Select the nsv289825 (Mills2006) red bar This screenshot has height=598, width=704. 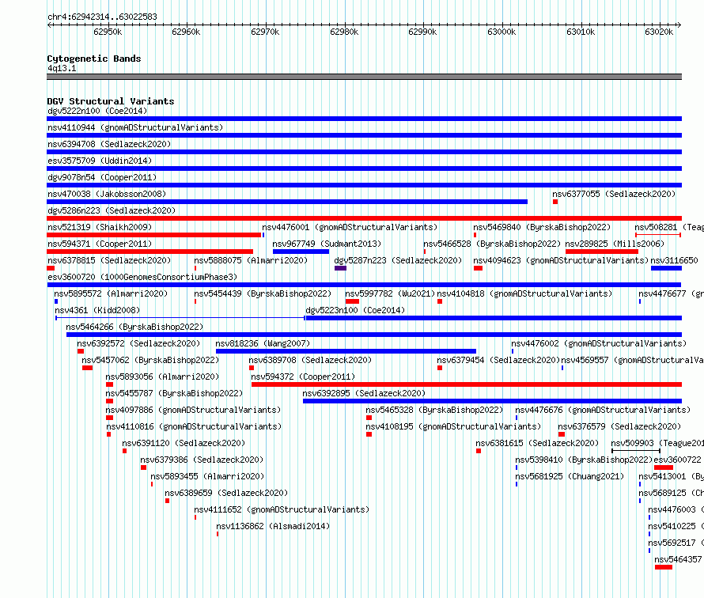602,252
